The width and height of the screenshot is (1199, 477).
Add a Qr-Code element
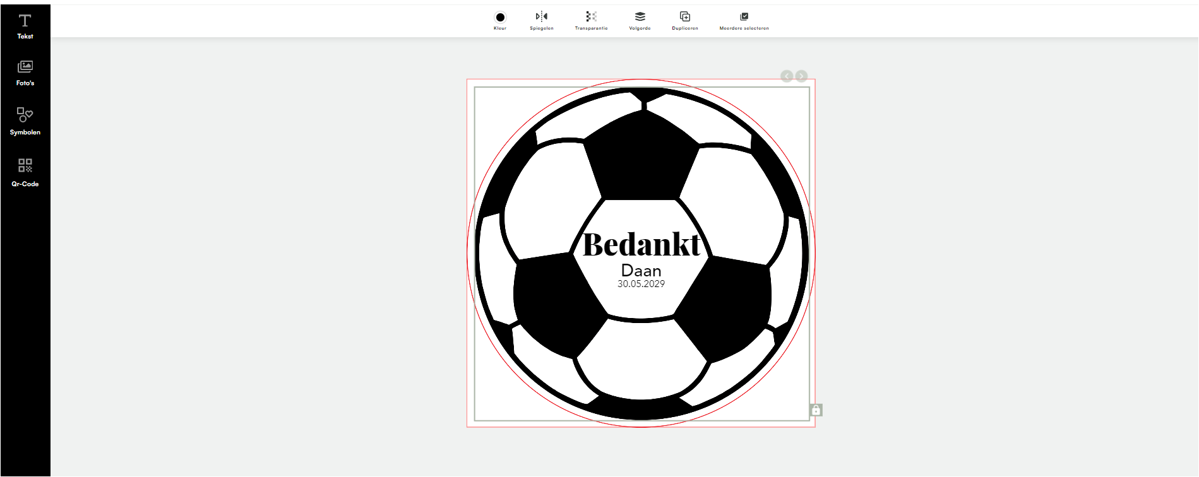(25, 172)
